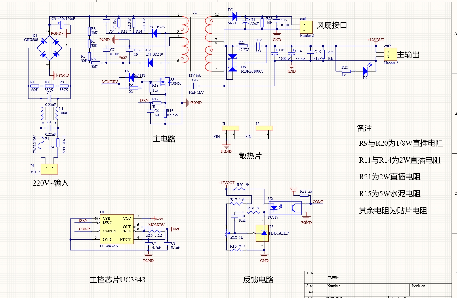Image resolution: width=457 pixels, height=298 pixels.
Task: Select the Q1 10N60 MOSFET symbol
Action: [x=165, y=82]
